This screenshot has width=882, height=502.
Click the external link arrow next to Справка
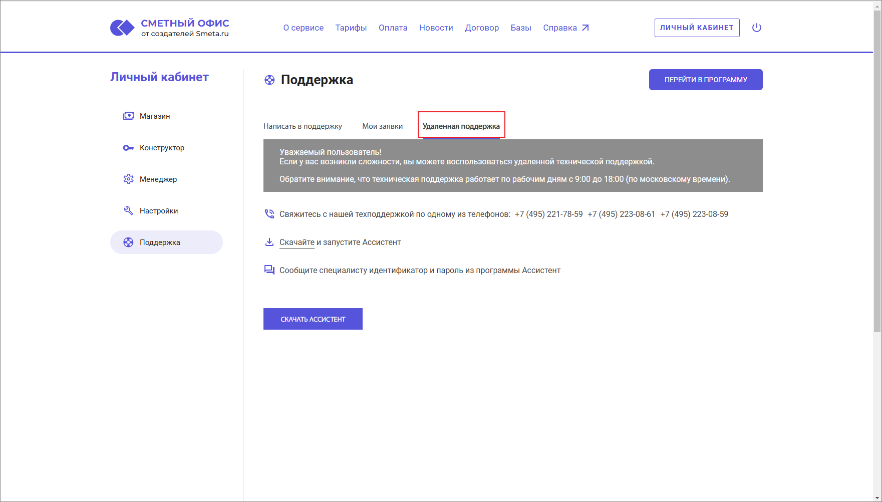point(585,27)
